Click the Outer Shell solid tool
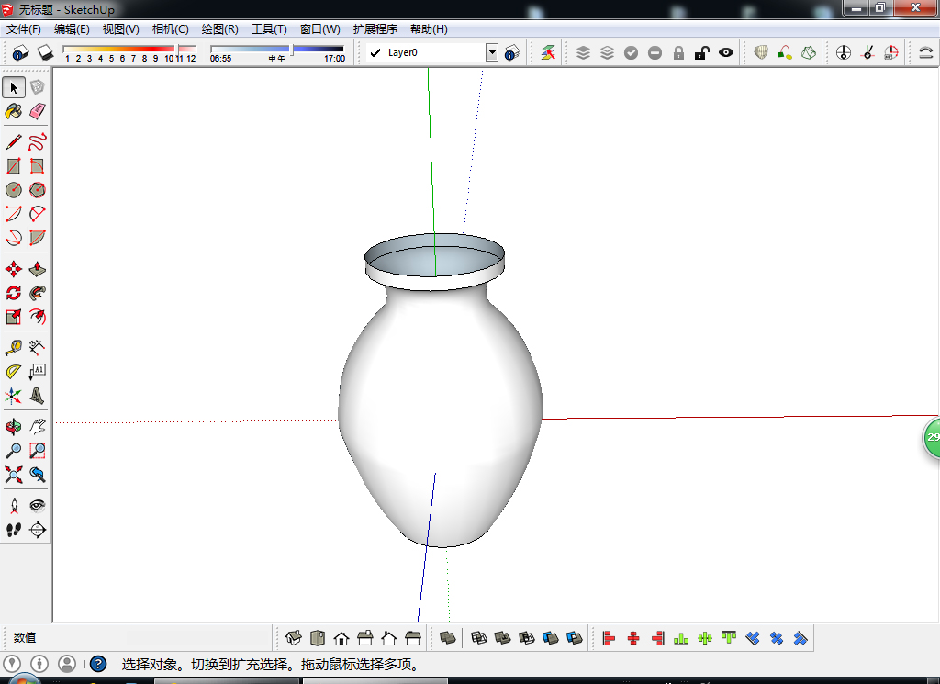The image size is (940, 684). tap(447, 638)
